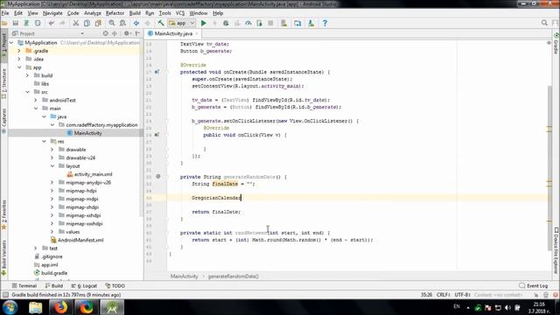Expand the values folder
560x315 pixels.
click(52, 232)
